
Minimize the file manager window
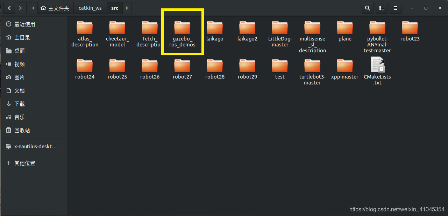[x=413, y=8]
